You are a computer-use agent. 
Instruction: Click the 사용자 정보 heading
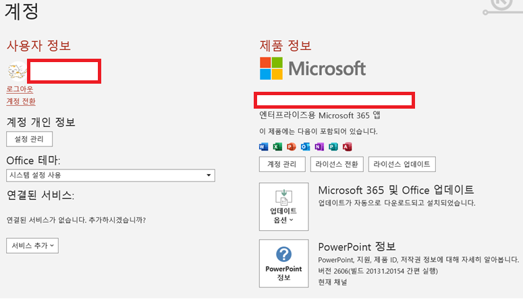tap(38, 46)
